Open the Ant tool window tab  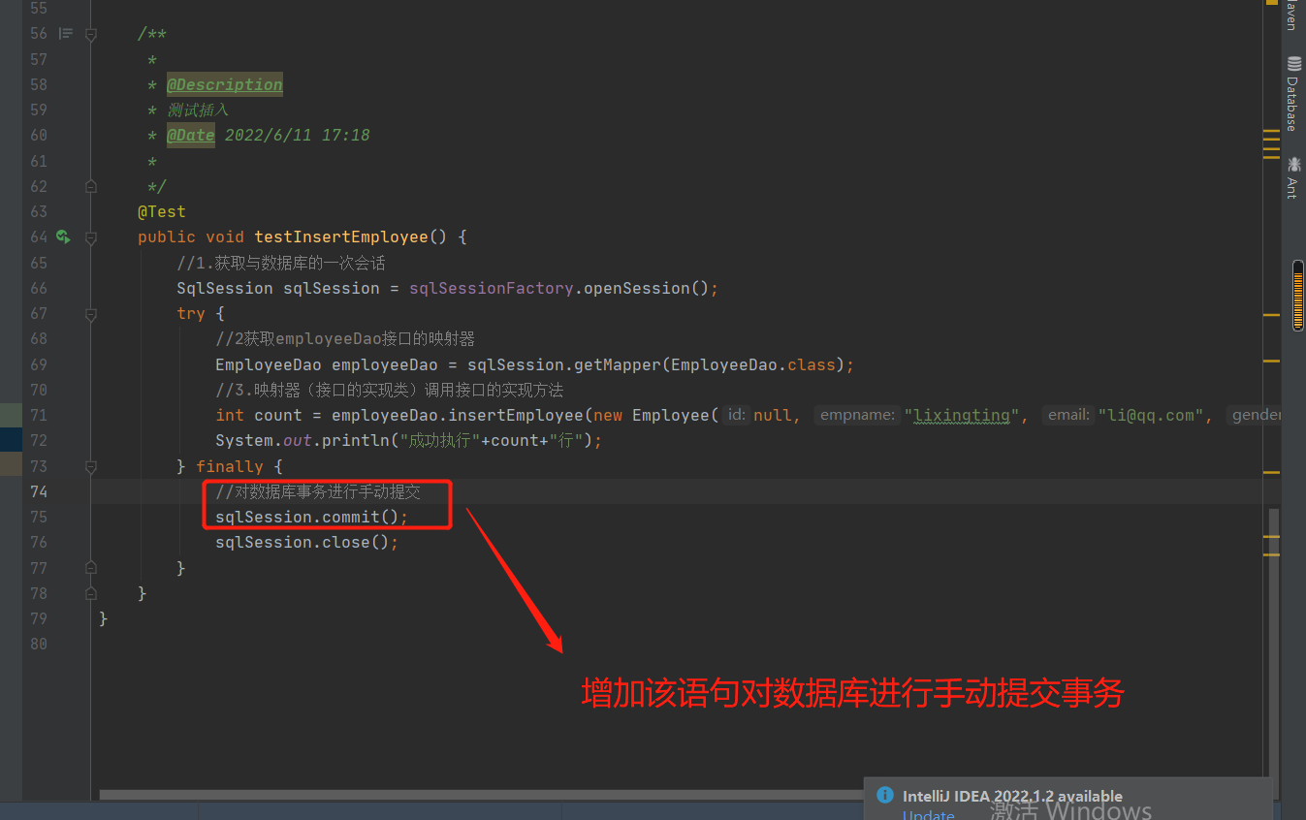click(1293, 177)
